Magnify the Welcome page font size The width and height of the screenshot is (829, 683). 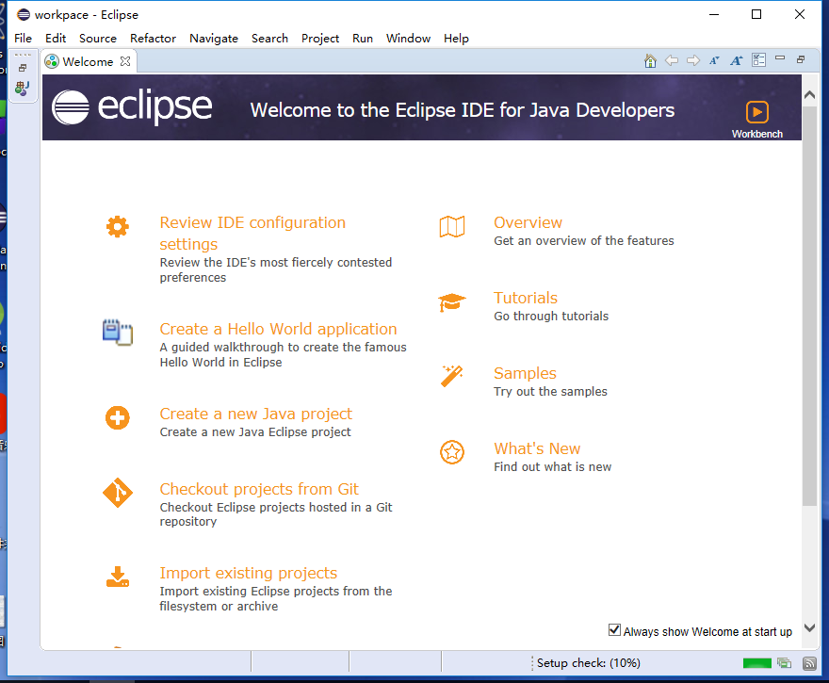[x=737, y=61]
